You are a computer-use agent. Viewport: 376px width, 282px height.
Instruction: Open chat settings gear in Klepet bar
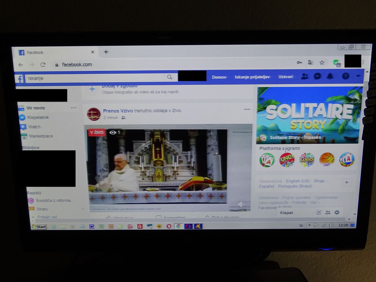click(x=337, y=212)
